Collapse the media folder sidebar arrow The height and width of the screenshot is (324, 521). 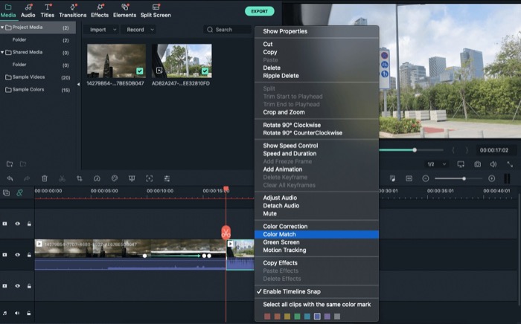tap(78, 84)
